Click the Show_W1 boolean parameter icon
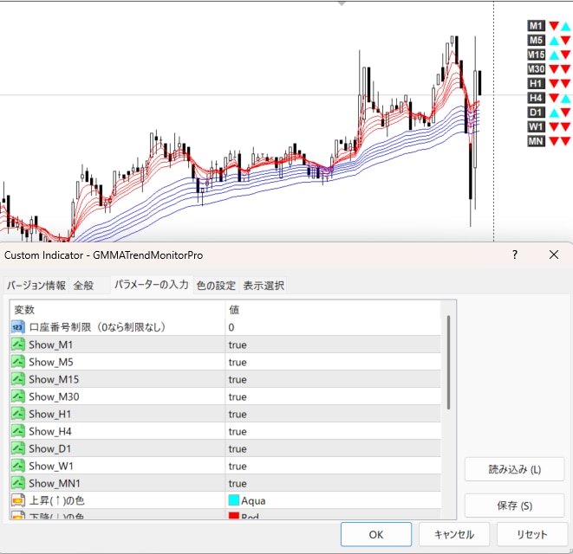Viewport: 573px width, 554px height. pyautogui.click(x=18, y=466)
